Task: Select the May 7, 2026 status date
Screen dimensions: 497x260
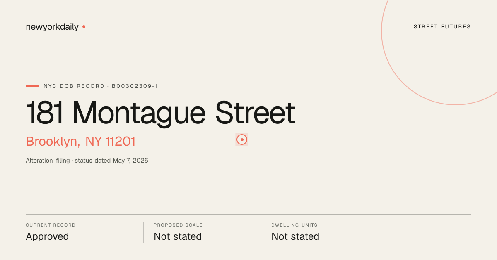Action: coord(130,161)
